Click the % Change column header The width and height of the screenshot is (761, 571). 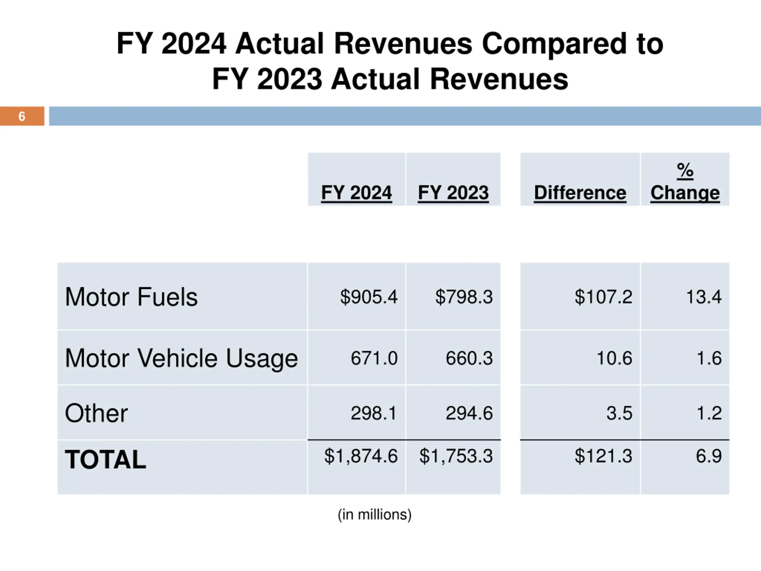(685, 182)
